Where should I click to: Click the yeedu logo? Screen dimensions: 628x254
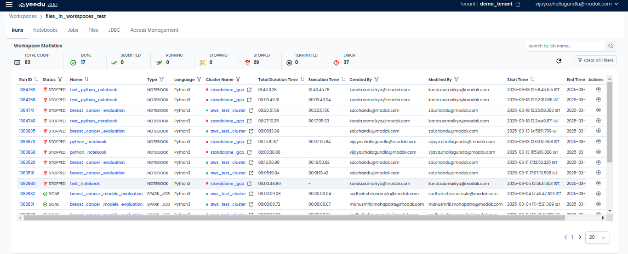point(31,5)
